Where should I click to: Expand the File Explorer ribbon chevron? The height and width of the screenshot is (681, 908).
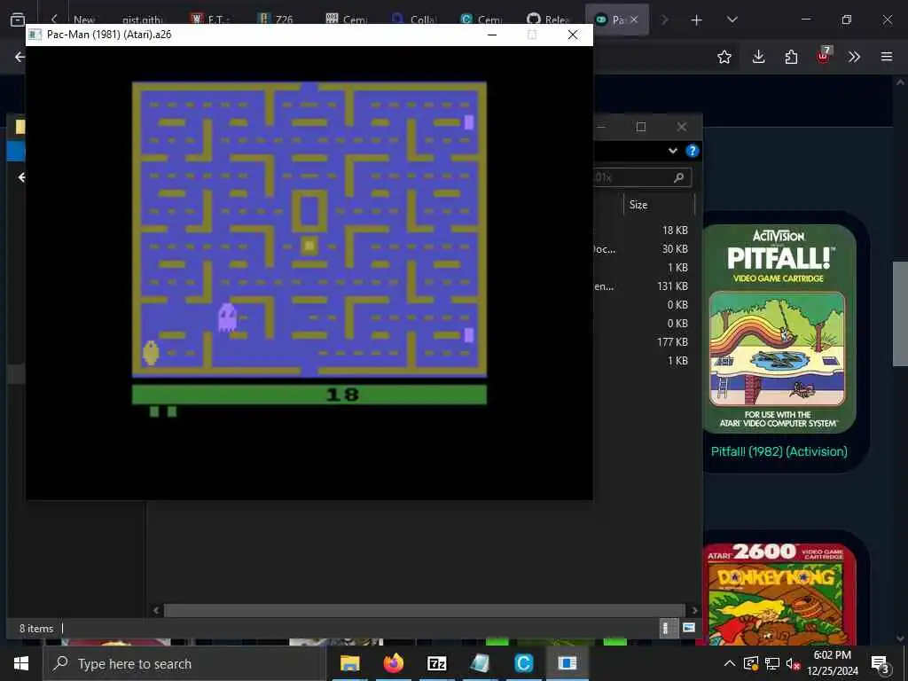(x=672, y=151)
